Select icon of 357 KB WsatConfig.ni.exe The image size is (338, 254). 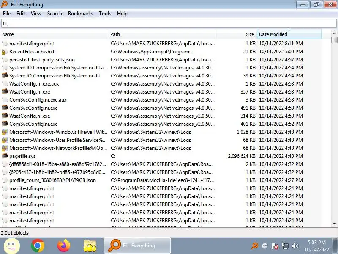click(x=5, y=91)
